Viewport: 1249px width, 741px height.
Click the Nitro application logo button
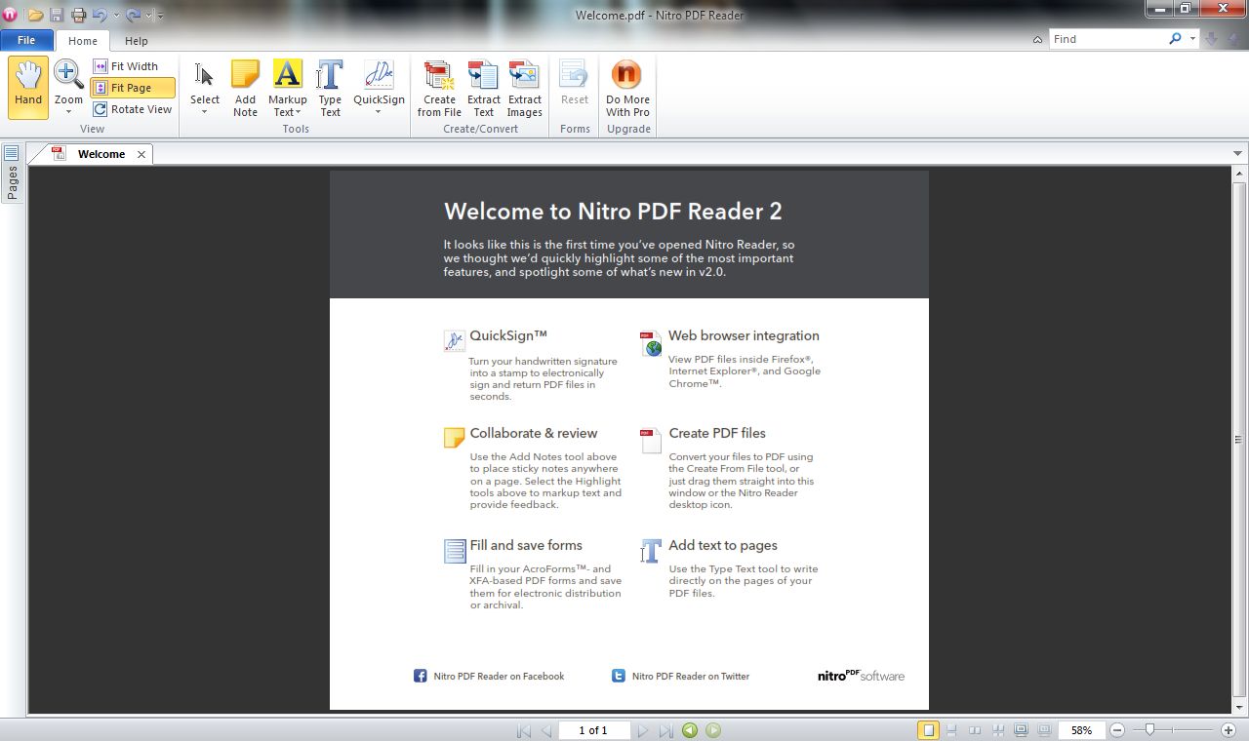point(10,15)
